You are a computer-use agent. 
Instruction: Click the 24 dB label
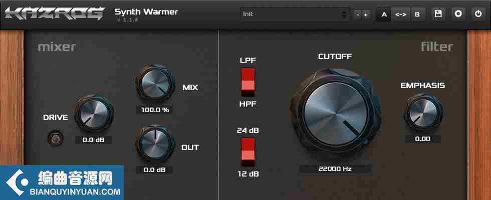[x=248, y=130]
